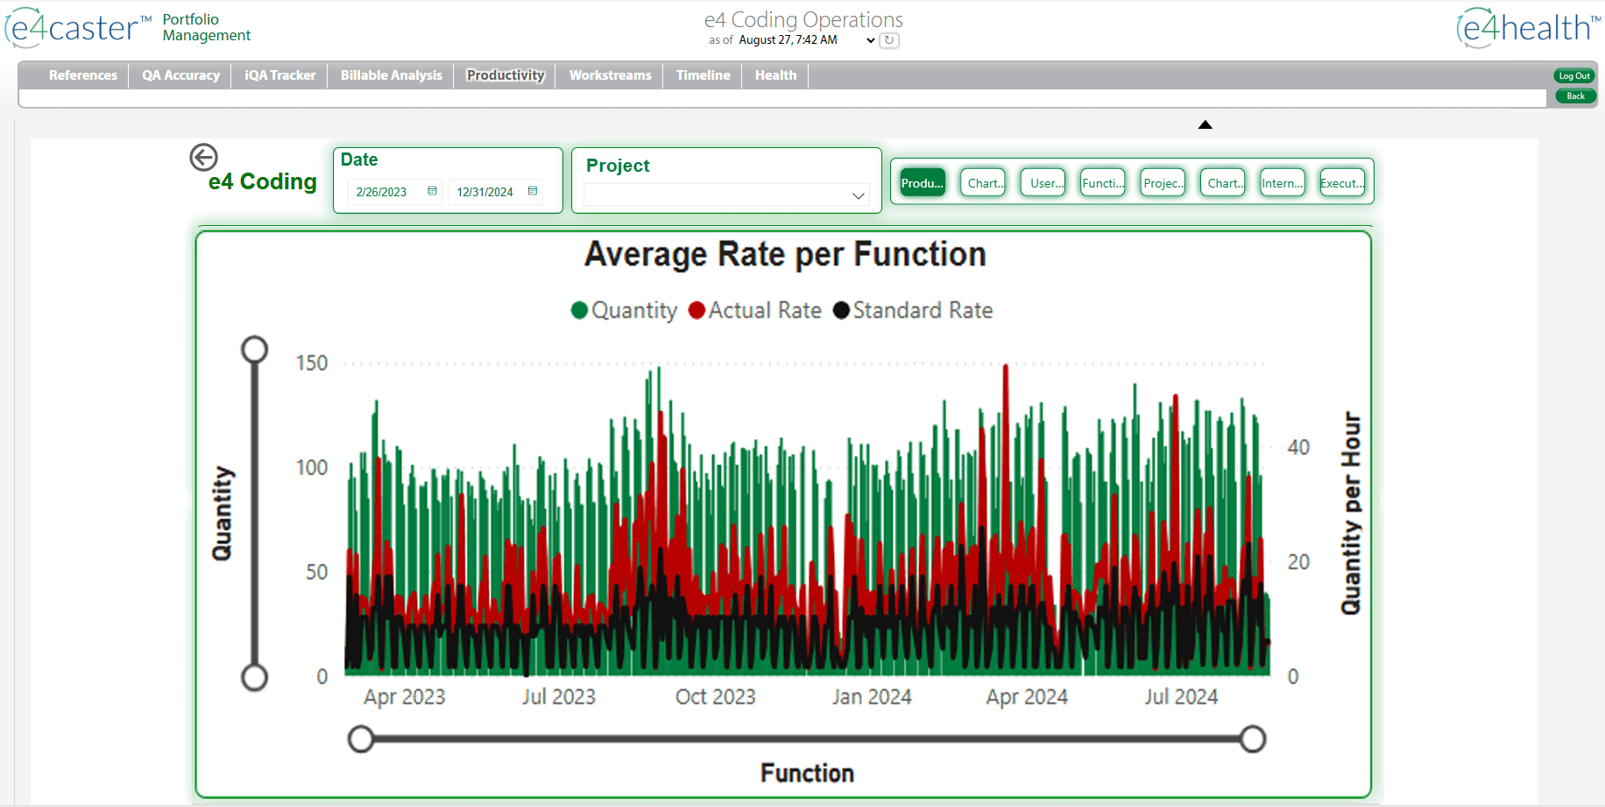The image size is (1605, 807).
Task: Click the e4 Coding heading
Action: pos(263,181)
